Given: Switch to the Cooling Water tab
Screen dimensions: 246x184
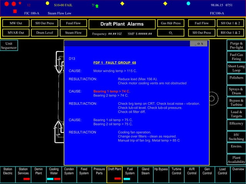Looking at the screenshot, I should (54, 175).
